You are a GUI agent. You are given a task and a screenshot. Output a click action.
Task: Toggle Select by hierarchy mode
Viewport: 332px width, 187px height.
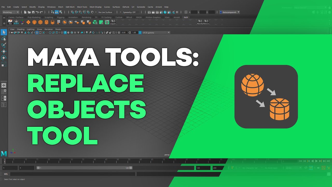(x=53, y=12)
